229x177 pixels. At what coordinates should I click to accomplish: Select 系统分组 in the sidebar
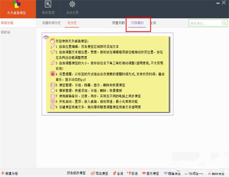7,23
